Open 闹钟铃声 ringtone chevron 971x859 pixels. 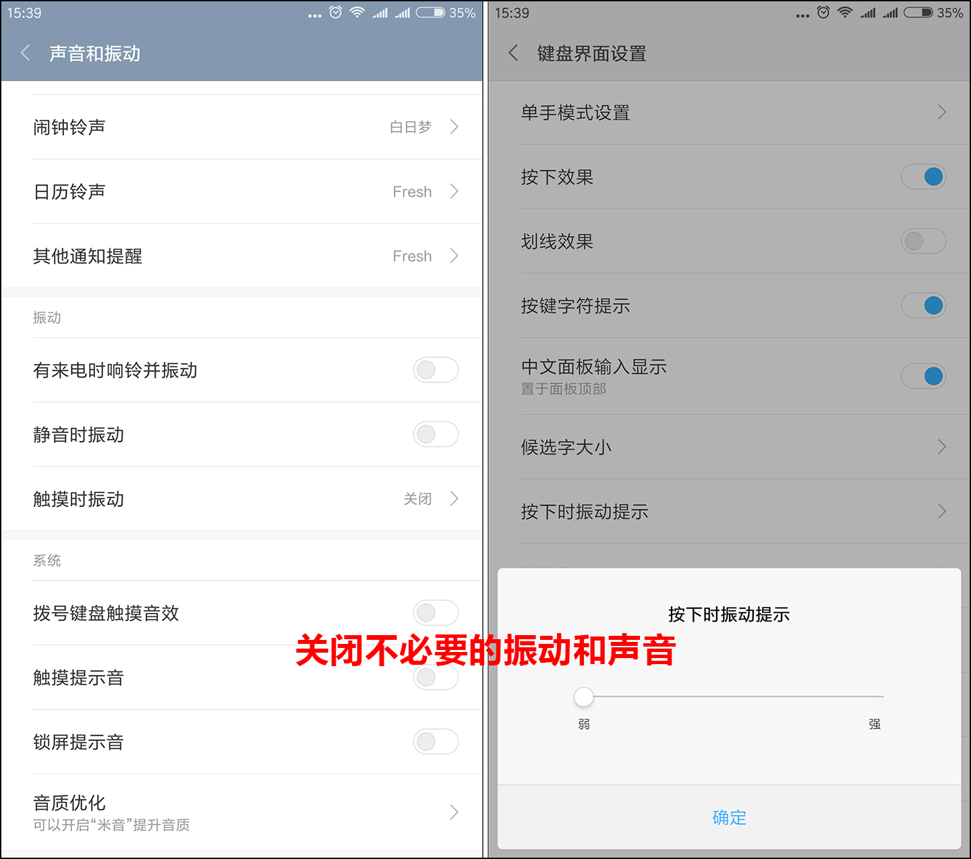click(x=454, y=127)
